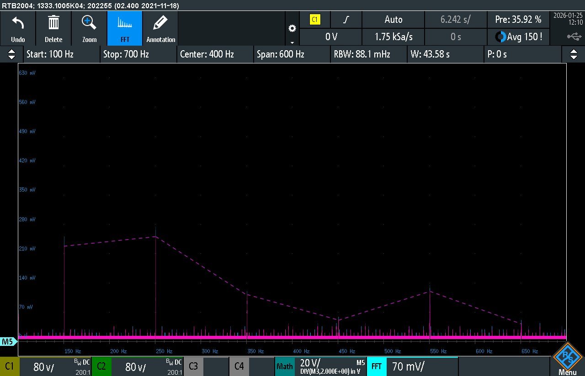This screenshot has height=376, width=585.
Task: Click the Avg 150 acquisition button
Action: click(x=519, y=37)
